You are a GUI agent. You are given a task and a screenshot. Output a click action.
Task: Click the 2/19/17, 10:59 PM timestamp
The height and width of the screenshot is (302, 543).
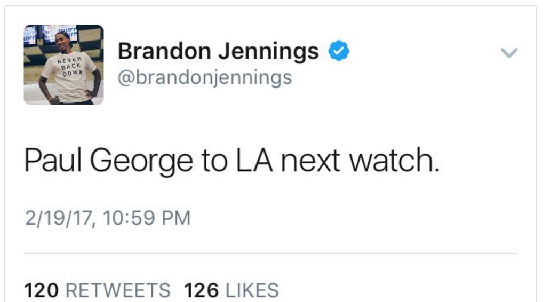pos(107,218)
